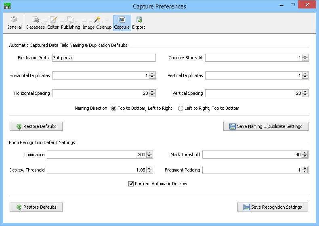Decrease the Deskew Threshold value
Viewport: 319px width, 226px height.
[x=149, y=172]
